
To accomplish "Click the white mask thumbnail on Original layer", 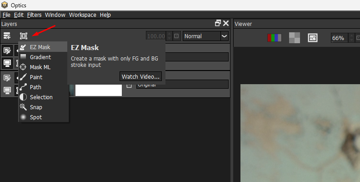I will 99,90.
